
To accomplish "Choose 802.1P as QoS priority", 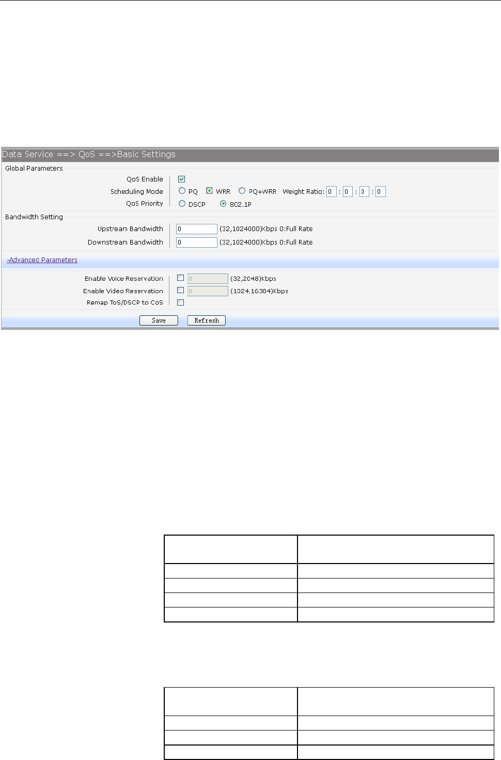I will pyautogui.click(x=223, y=204).
